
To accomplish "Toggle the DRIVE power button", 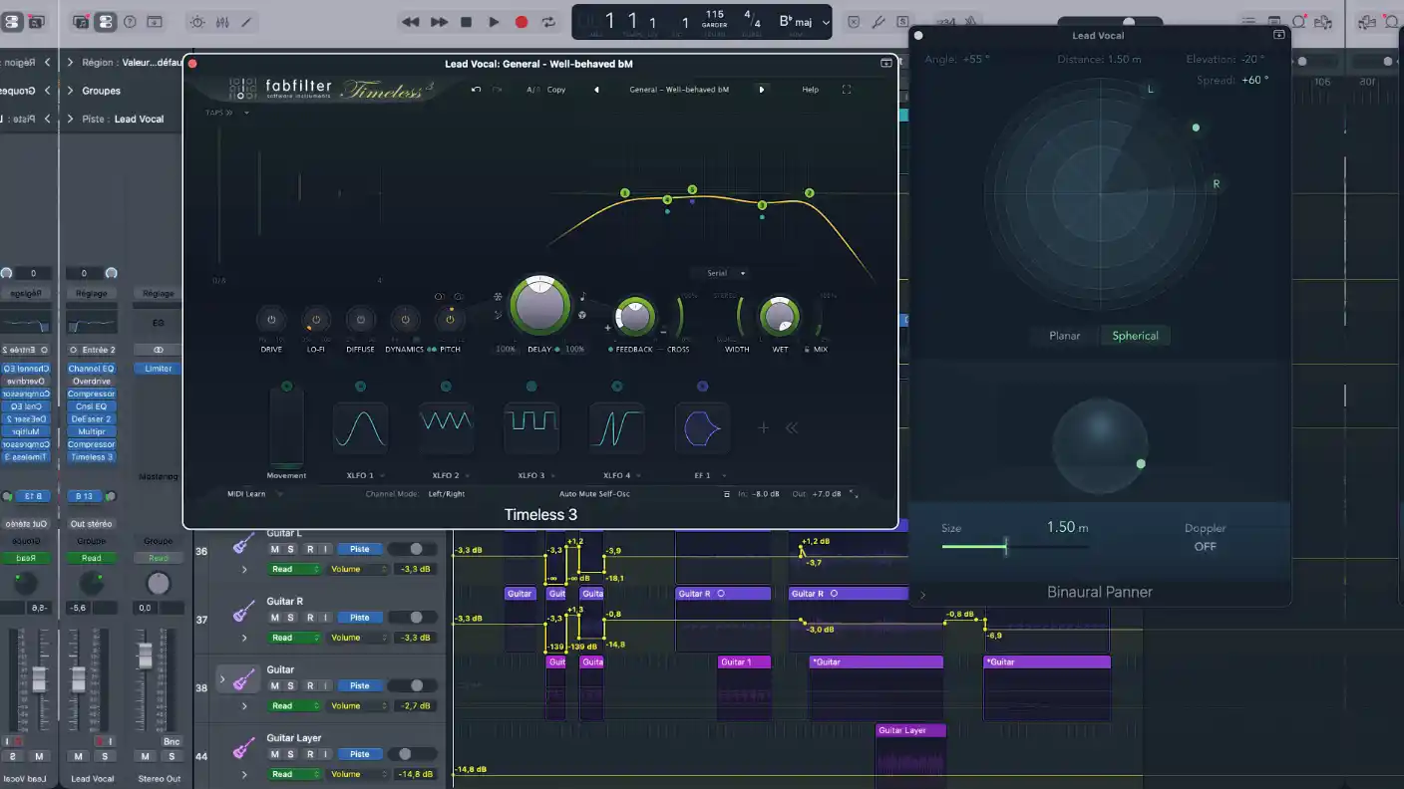I will (271, 320).
